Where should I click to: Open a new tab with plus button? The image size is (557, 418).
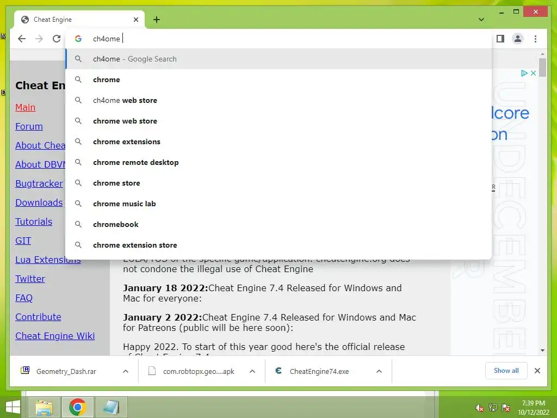[157, 20]
